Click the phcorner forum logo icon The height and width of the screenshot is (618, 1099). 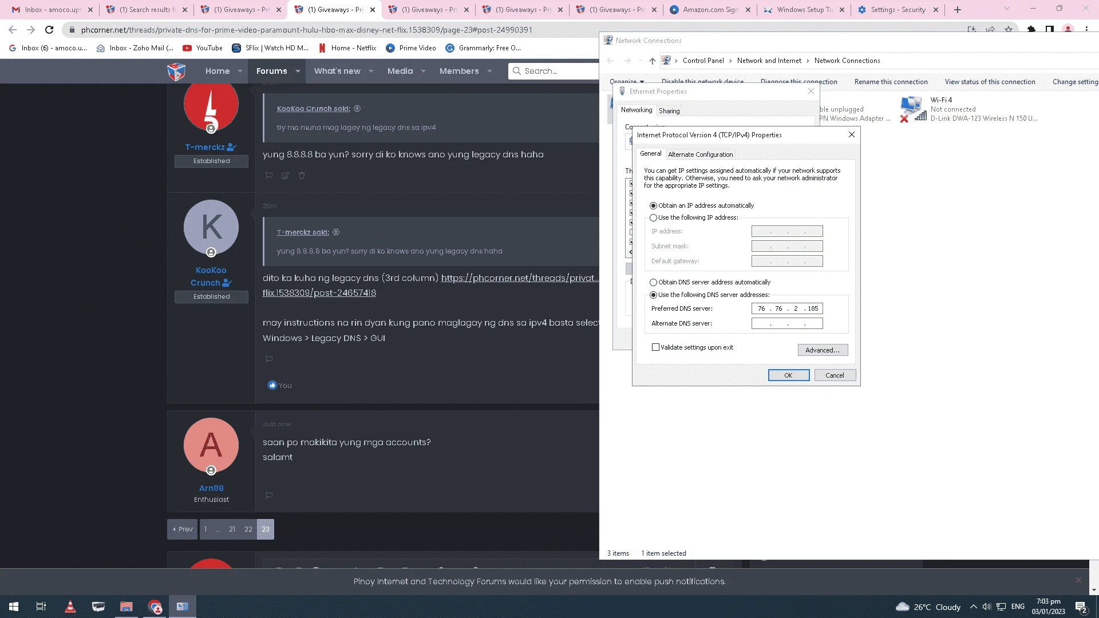[176, 72]
